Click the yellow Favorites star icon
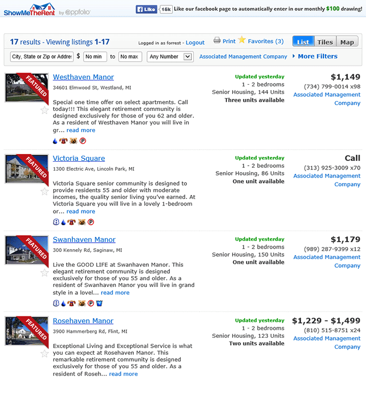Viewport: 366px width, 405px height. pos(241,40)
